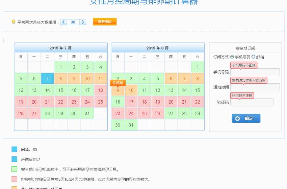287x189 pixels.
Task: Select August 6 in the calendar
Action: tap(171, 79)
